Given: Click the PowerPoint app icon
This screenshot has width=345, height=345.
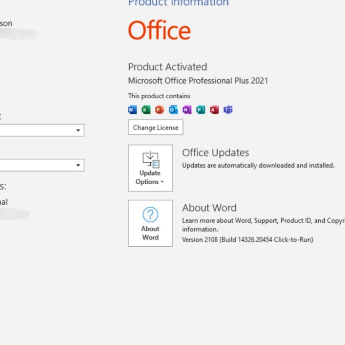Looking at the screenshot, I should [x=160, y=110].
